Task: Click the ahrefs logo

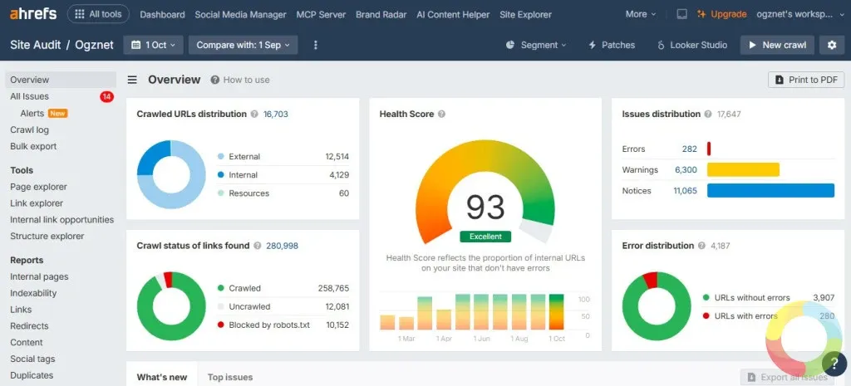Action: [x=33, y=14]
